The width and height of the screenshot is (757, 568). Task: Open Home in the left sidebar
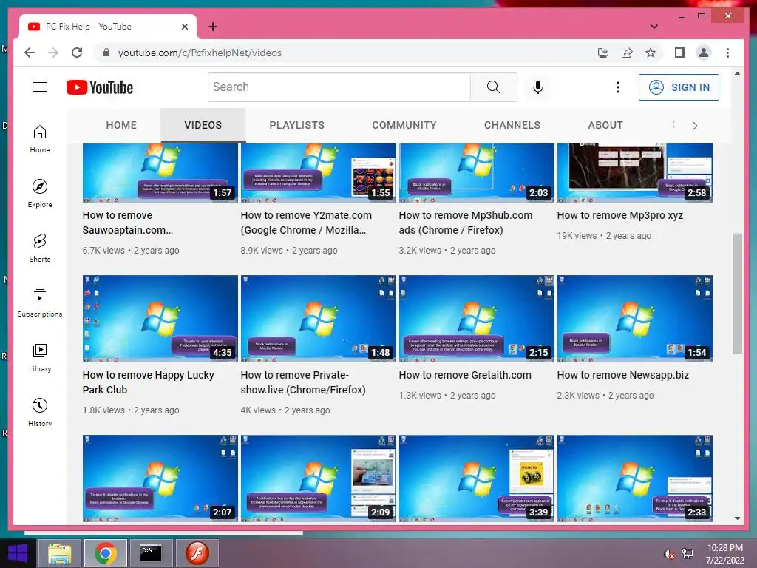click(40, 139)
